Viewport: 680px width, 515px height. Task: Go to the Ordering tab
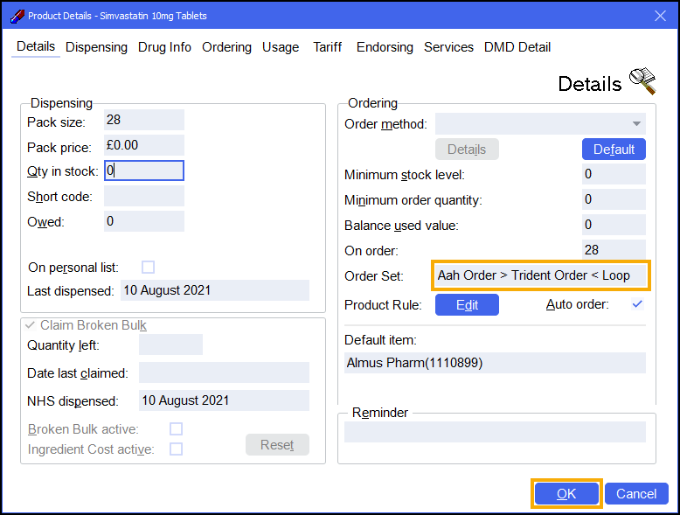(x=226, y=47)
